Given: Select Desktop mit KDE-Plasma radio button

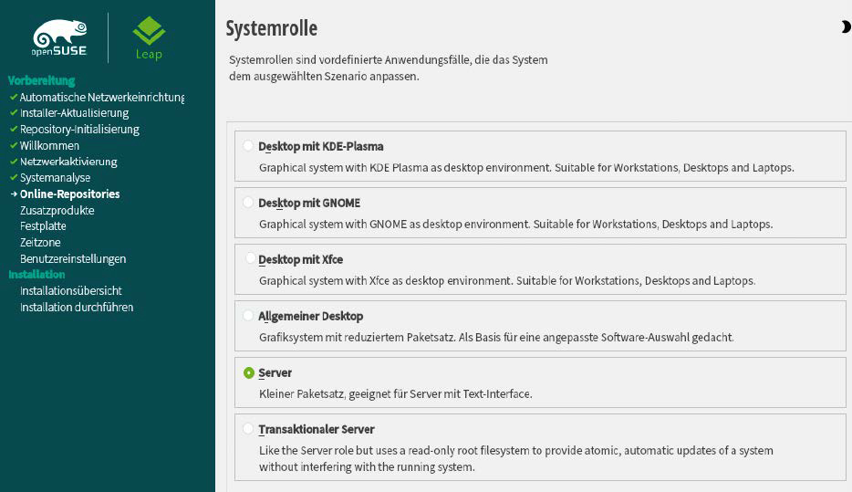Looking at the screenshot, I should point(248,146).
